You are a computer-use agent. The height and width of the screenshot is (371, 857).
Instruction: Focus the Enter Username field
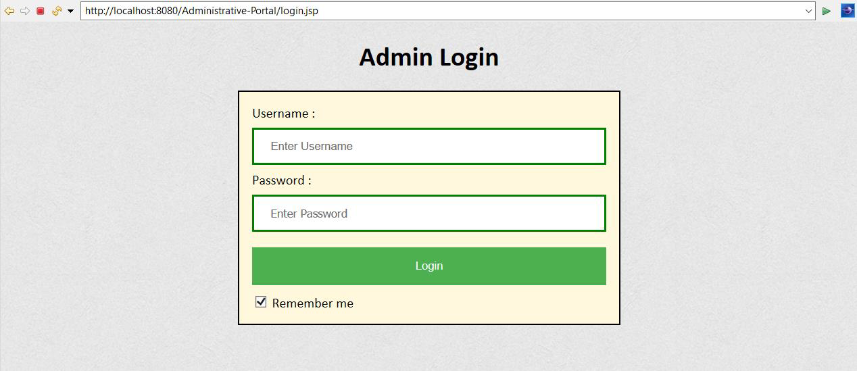coord(428,146)
